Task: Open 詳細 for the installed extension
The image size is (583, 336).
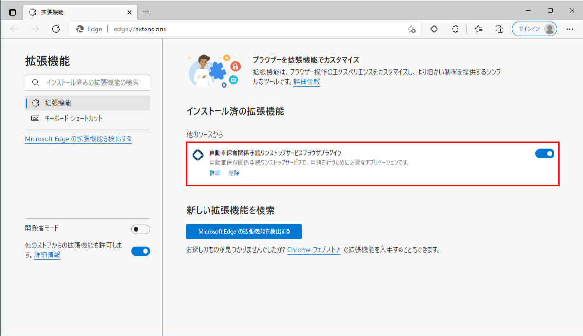Action: (215, 173)
